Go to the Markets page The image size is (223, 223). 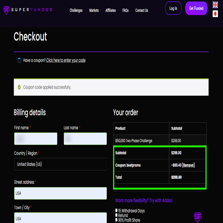94,10
